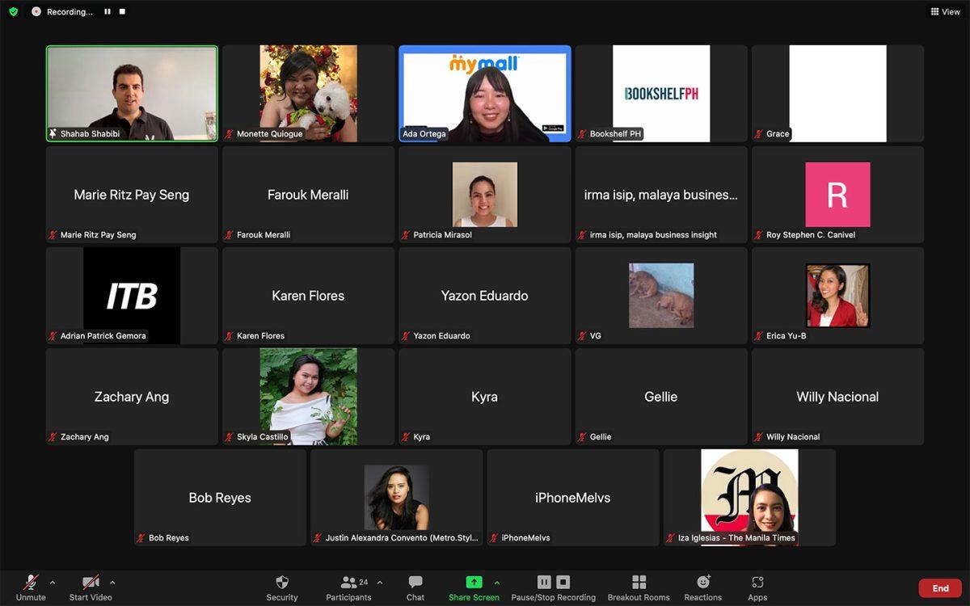
Task: Stop recording from the bottom toolbar
Action: 563,582
